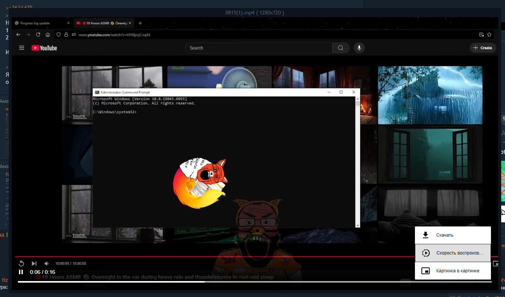
Task: Click the YouTube Create button
Action: (483, 48)
